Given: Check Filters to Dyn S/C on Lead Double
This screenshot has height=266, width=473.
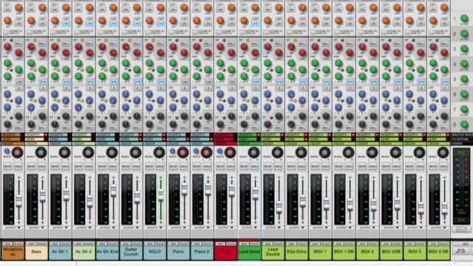Looking at the screenshot, I should [x=265, y=32].
